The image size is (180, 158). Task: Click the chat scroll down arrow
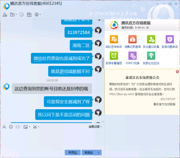click(103, 121)
